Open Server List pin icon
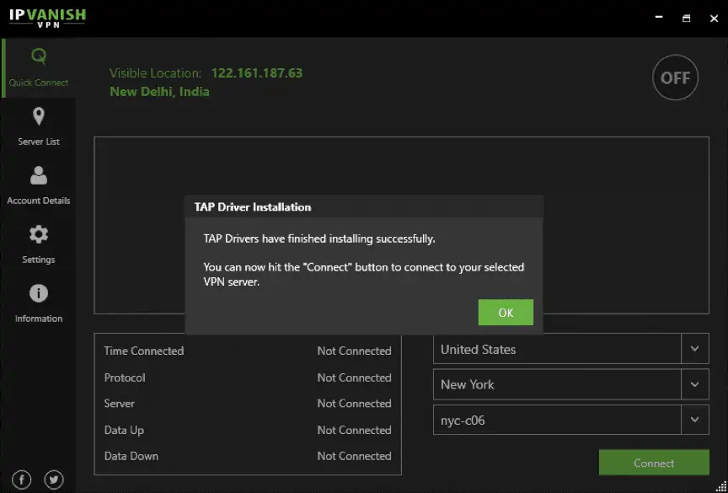Image resolution: width=728 pixels, height=493 pixels. click(39, 116)
